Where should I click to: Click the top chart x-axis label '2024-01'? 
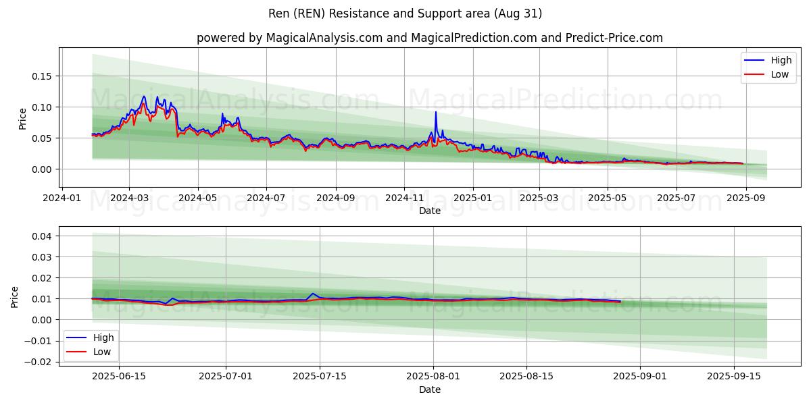click(62, 198)
